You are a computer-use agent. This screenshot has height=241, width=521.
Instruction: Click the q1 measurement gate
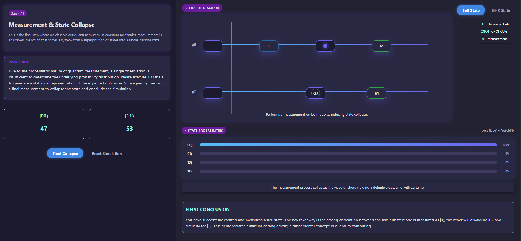click(377, 93)
